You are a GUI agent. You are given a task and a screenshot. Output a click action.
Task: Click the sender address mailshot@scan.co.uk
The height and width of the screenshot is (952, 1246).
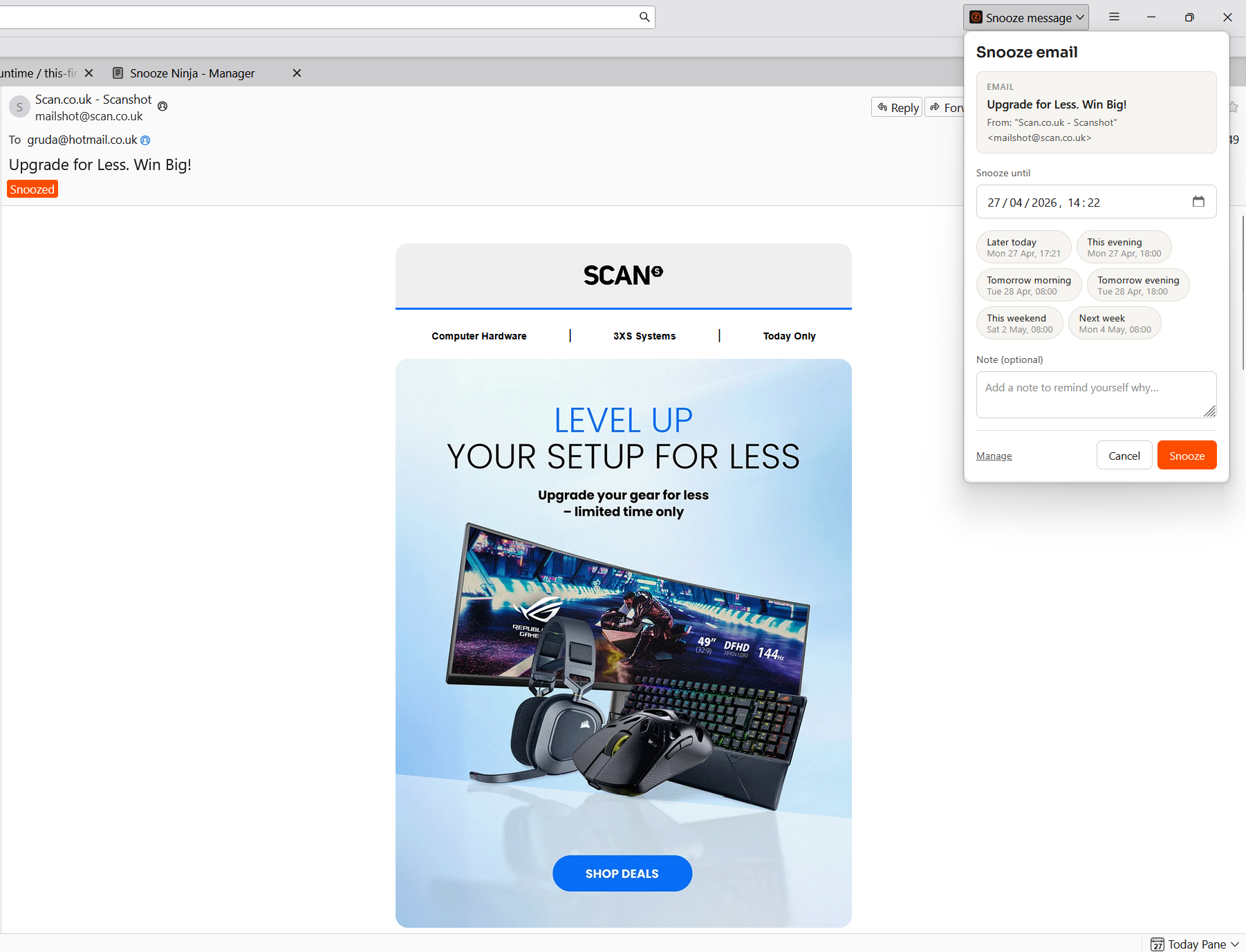pyautogui.click(x=89, y=116)
